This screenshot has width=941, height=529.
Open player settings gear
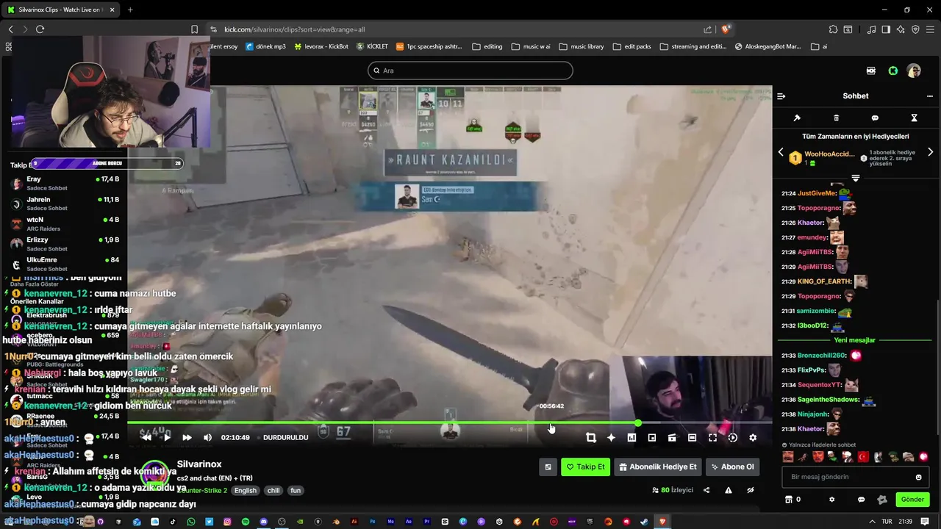(753, 437)
